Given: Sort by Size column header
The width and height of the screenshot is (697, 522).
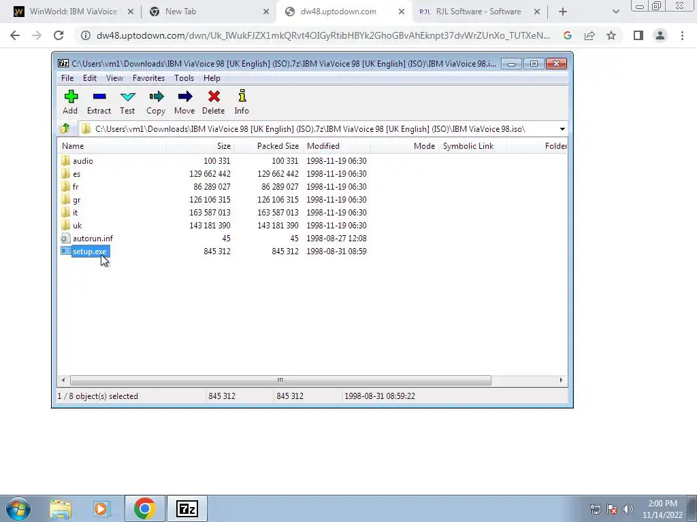Looking at the screenshot, I should click(x=201, y=146).
